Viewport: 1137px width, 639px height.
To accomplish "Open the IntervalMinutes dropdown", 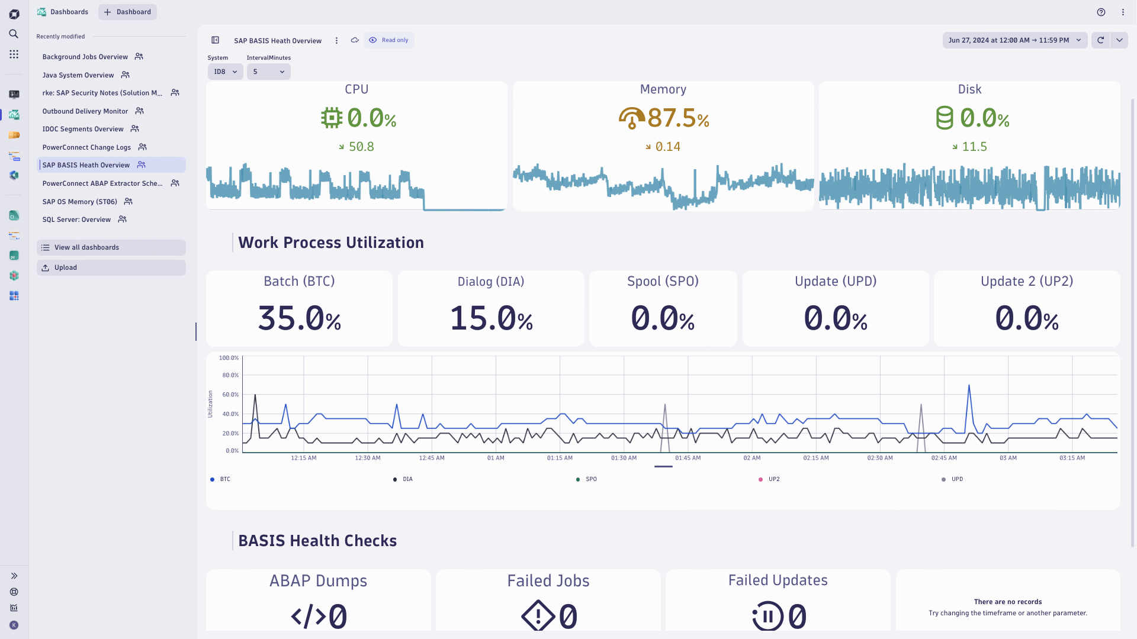I will pos(268,71).
